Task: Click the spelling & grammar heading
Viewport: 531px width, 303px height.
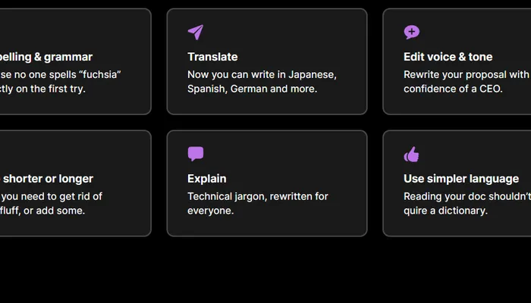Action: [47, 57]
